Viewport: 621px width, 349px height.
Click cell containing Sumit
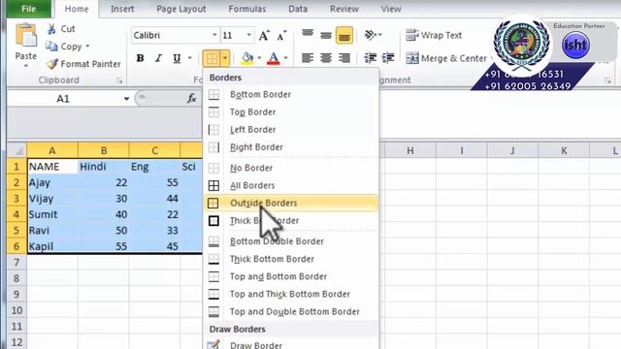(x=52, y=214)
